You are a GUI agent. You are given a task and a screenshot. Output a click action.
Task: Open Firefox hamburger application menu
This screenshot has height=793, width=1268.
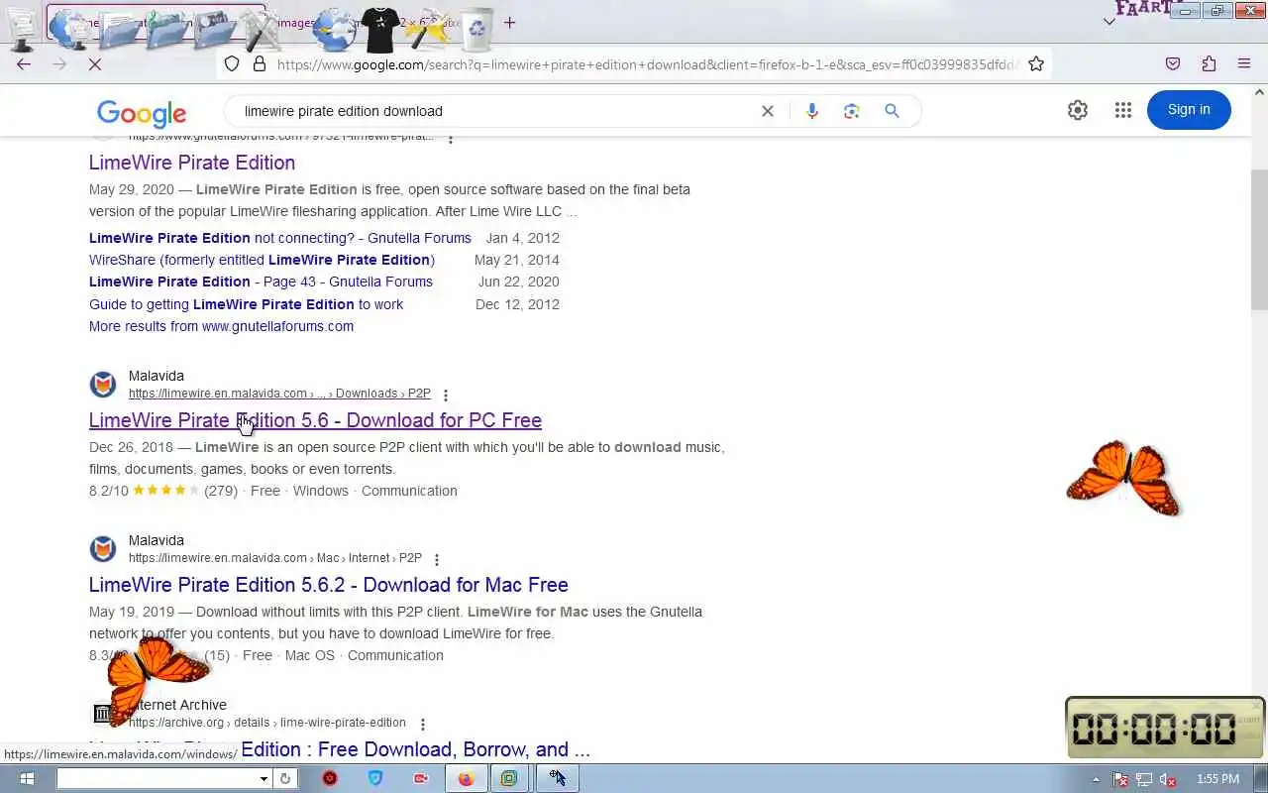[x=1244, y=63]
